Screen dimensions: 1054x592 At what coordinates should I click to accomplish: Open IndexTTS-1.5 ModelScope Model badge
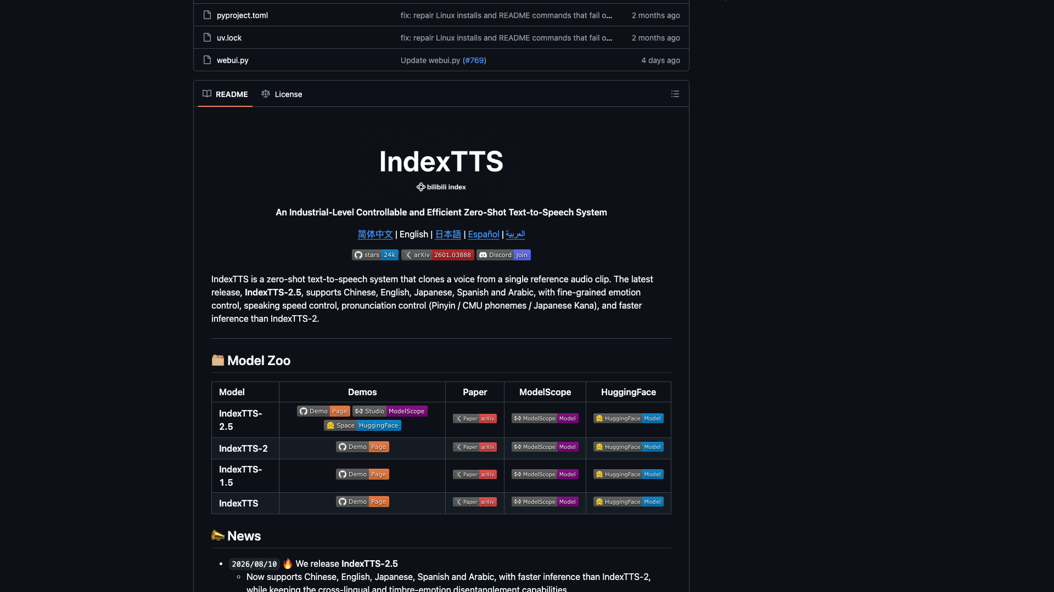click(x=545, y=474)
